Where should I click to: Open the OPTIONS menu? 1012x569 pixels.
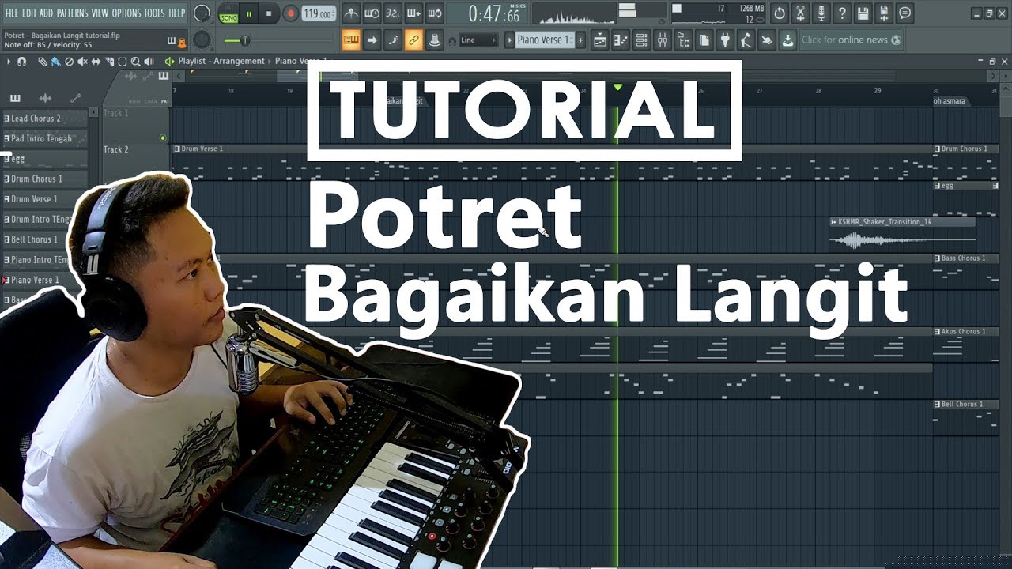pyautogui.click(x=126, y=13)
